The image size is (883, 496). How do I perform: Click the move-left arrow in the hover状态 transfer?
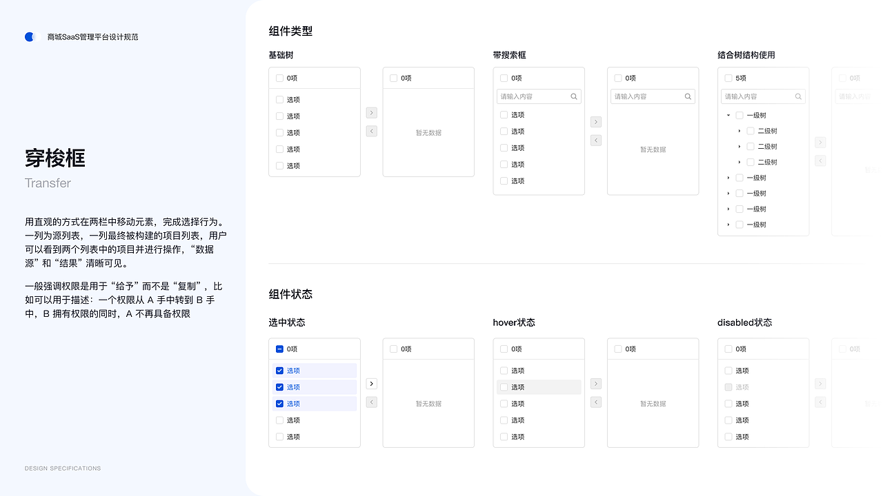click(596, 402)
